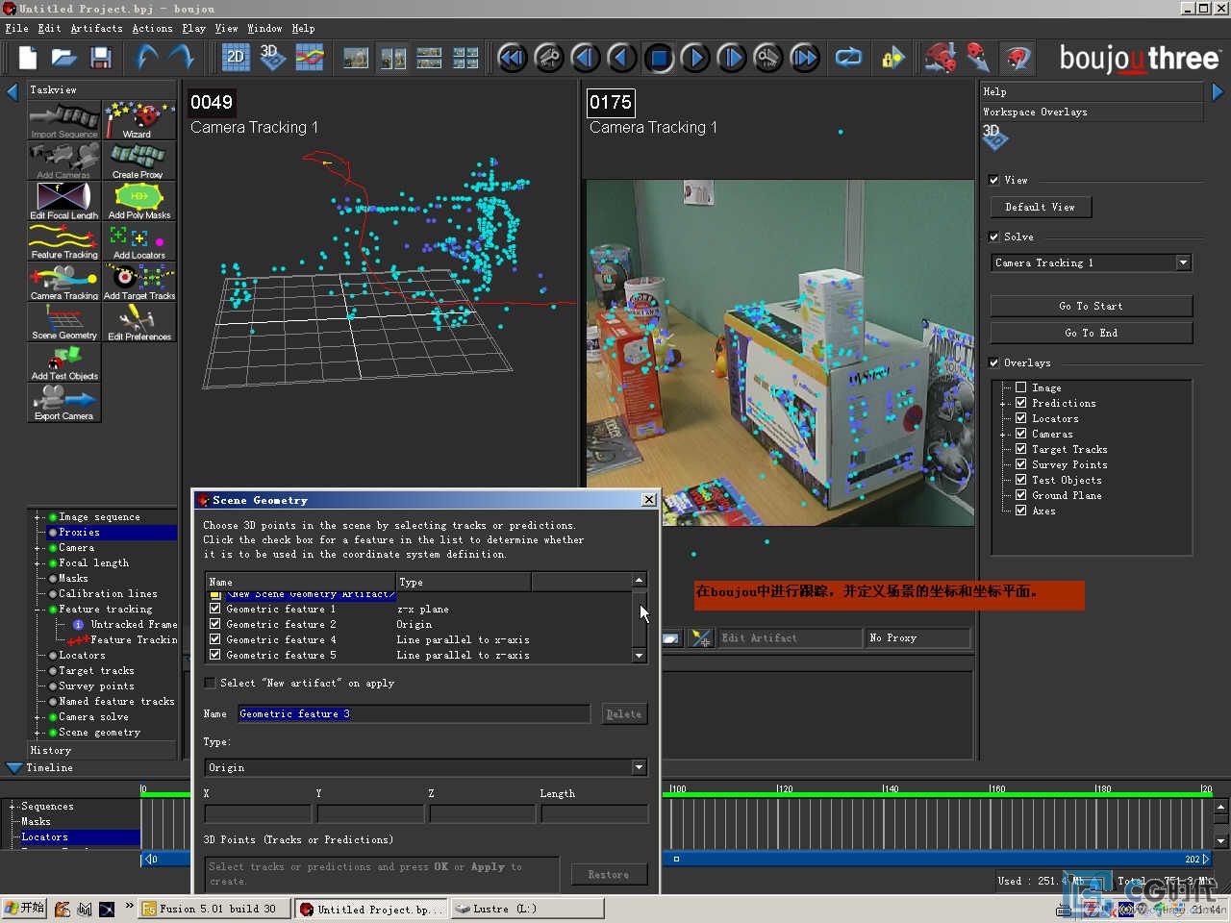Expand the Scene geometry tree node
The height and width of the screenshot is (923, 1231).
[x=38, y=733]
